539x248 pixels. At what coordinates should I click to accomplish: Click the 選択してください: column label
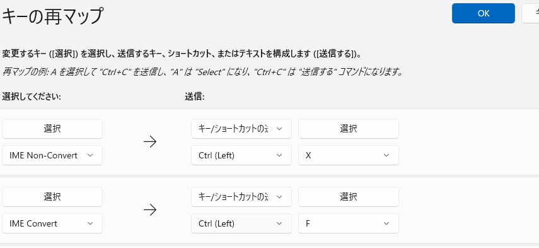[x=32, y=97]
